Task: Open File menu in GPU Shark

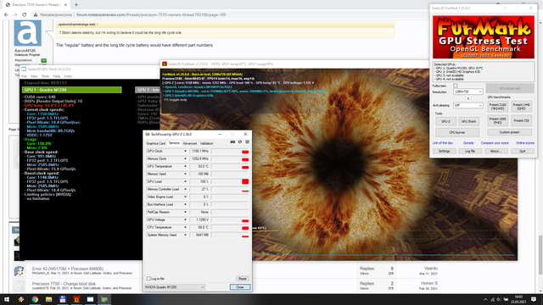Action: point(24,76)
